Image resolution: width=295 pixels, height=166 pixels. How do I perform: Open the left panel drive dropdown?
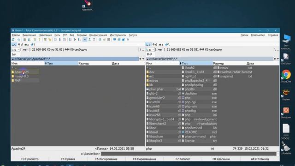15,50
